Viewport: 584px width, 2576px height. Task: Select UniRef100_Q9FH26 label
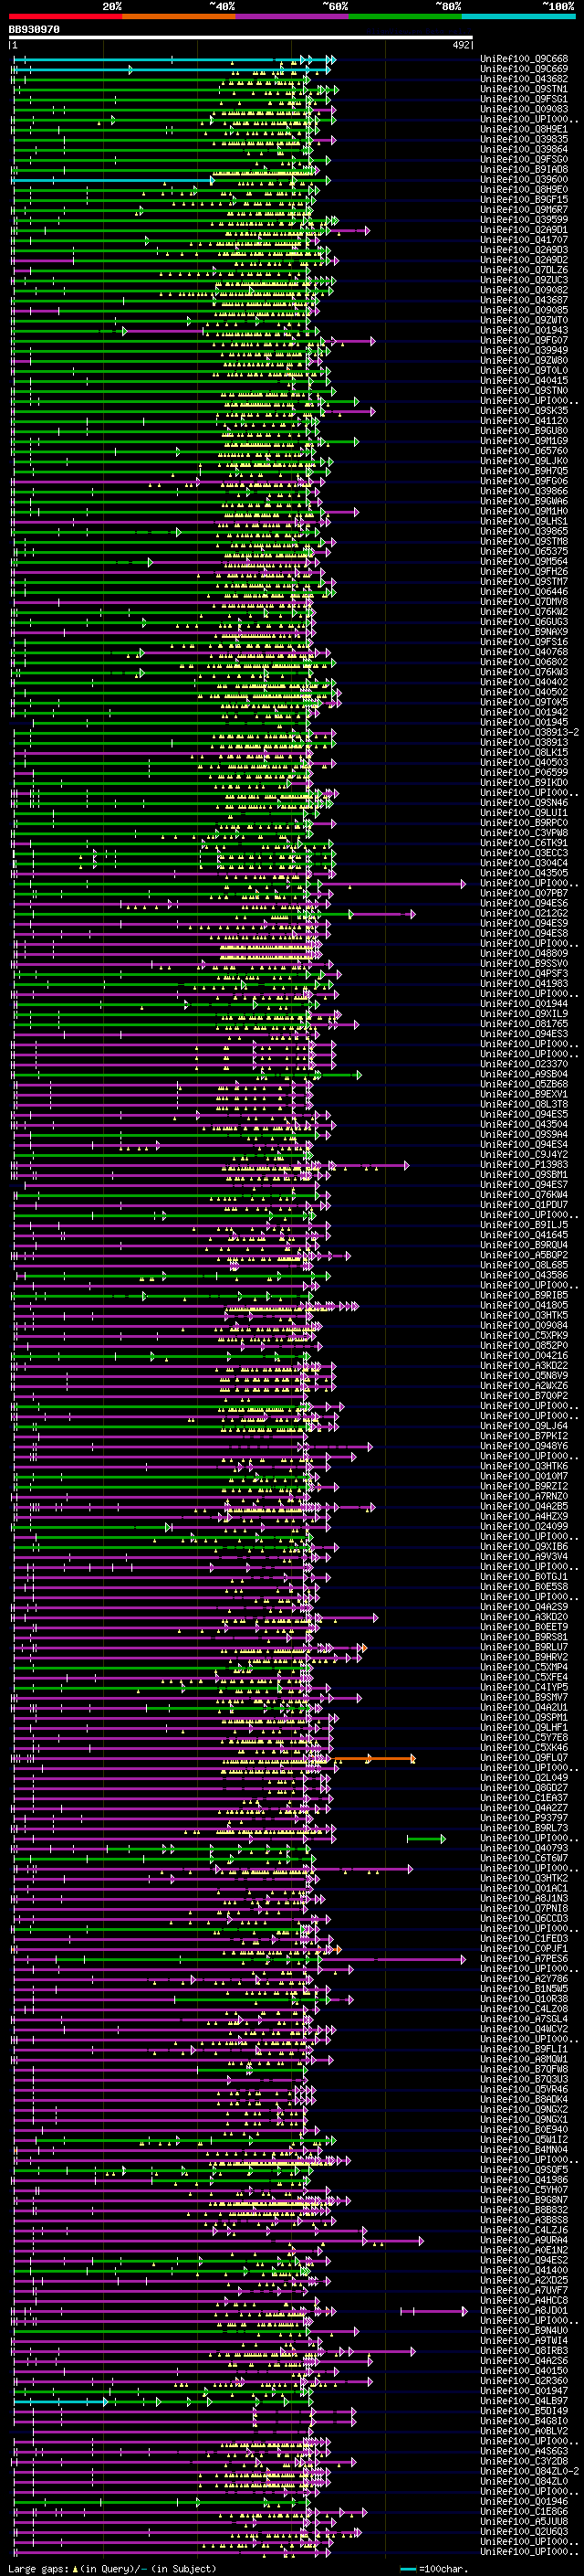click(x=524, y=571)
